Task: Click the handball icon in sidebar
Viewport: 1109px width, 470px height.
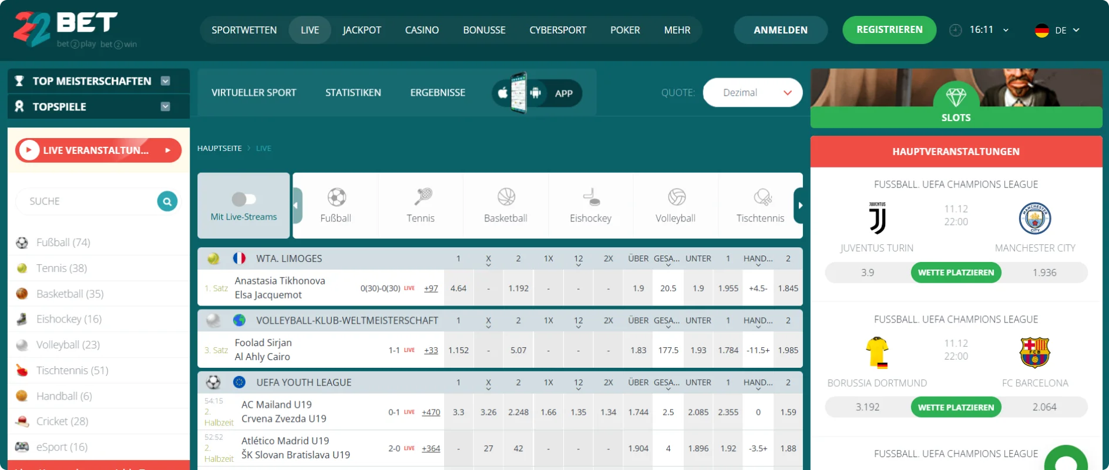Action: tap(22, 396)
